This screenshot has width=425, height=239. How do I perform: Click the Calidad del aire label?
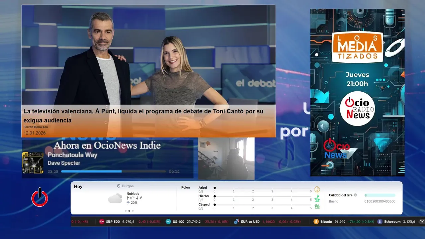[x=341, y=195]
